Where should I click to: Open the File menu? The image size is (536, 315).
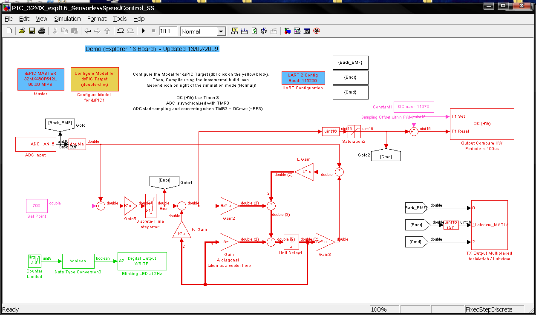(x=9, y=19)
